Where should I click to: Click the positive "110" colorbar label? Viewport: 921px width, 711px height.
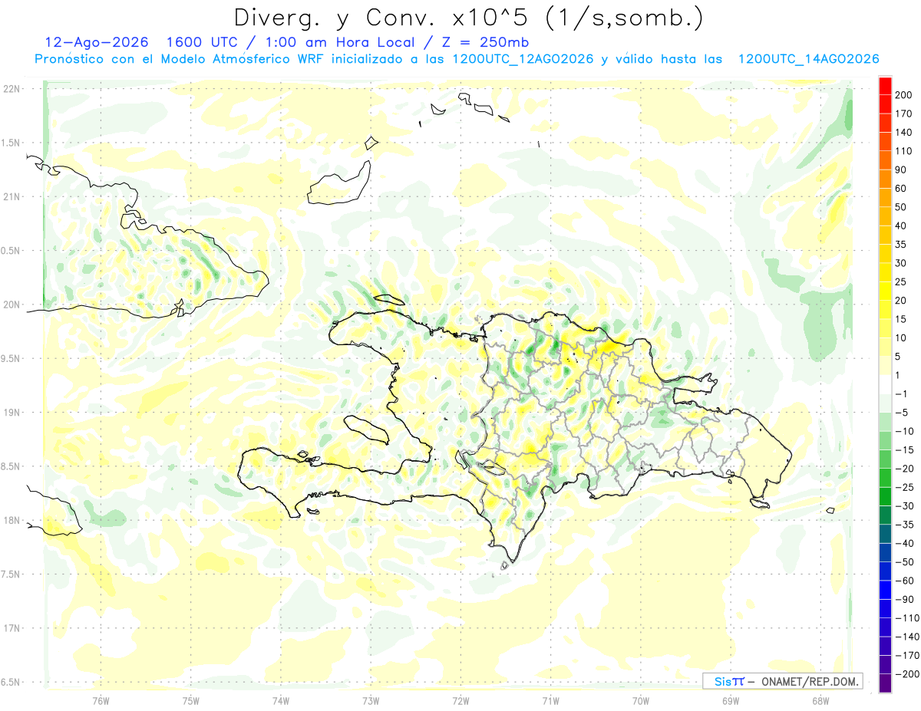905,152
